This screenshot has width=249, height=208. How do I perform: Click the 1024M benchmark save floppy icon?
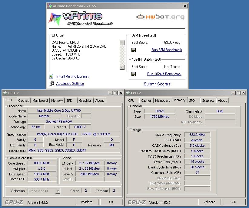click(134, 74)
